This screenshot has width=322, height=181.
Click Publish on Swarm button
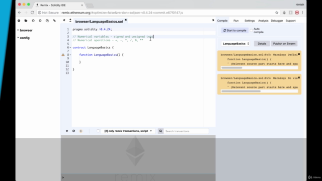pyautogui.click(x=284, y=44)
